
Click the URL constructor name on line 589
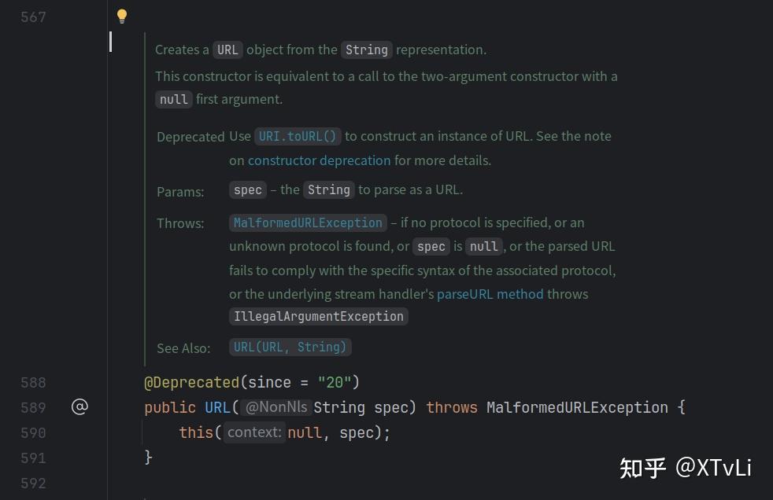pyautogui.click(x=217, y=407)
